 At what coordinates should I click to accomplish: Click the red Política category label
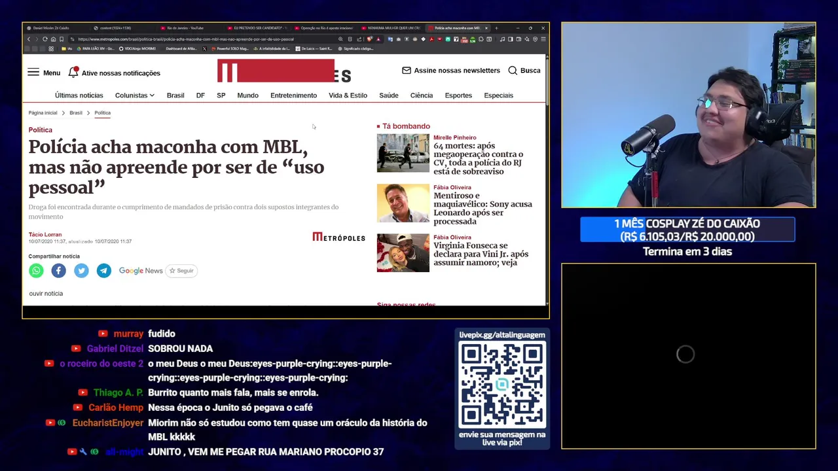[x=40, y=130]
